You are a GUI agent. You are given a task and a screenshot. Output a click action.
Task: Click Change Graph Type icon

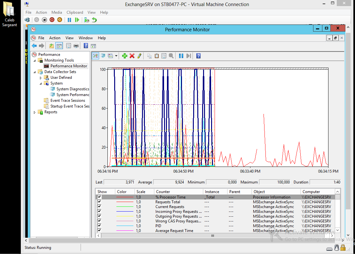coord(110,56)
